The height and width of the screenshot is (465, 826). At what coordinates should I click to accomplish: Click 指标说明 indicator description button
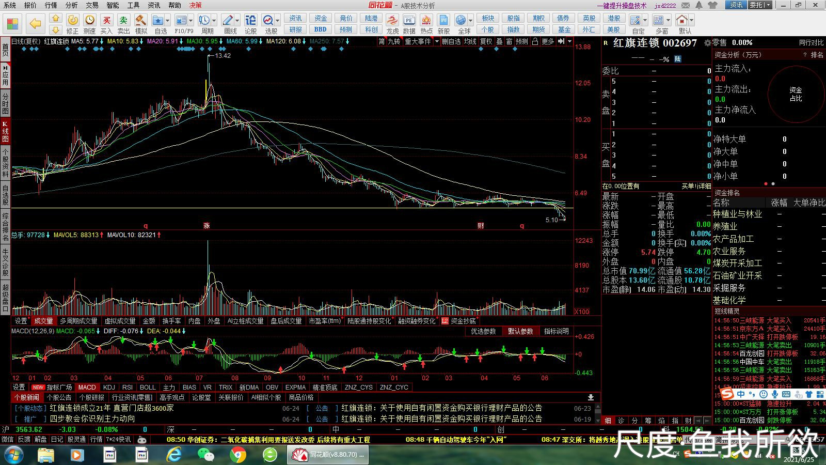(556, 331)
